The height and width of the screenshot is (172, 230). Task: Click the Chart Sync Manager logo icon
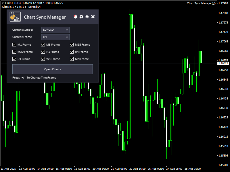(15, 17)
